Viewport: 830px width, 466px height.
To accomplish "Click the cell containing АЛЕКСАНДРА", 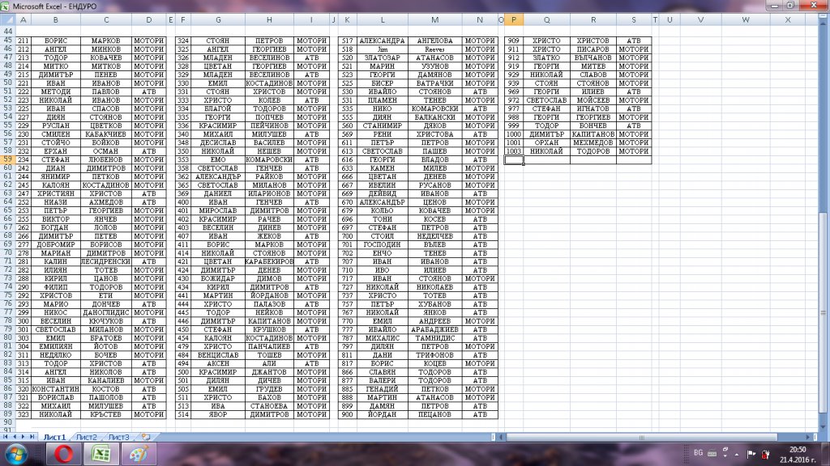I will tap(383, 40).
